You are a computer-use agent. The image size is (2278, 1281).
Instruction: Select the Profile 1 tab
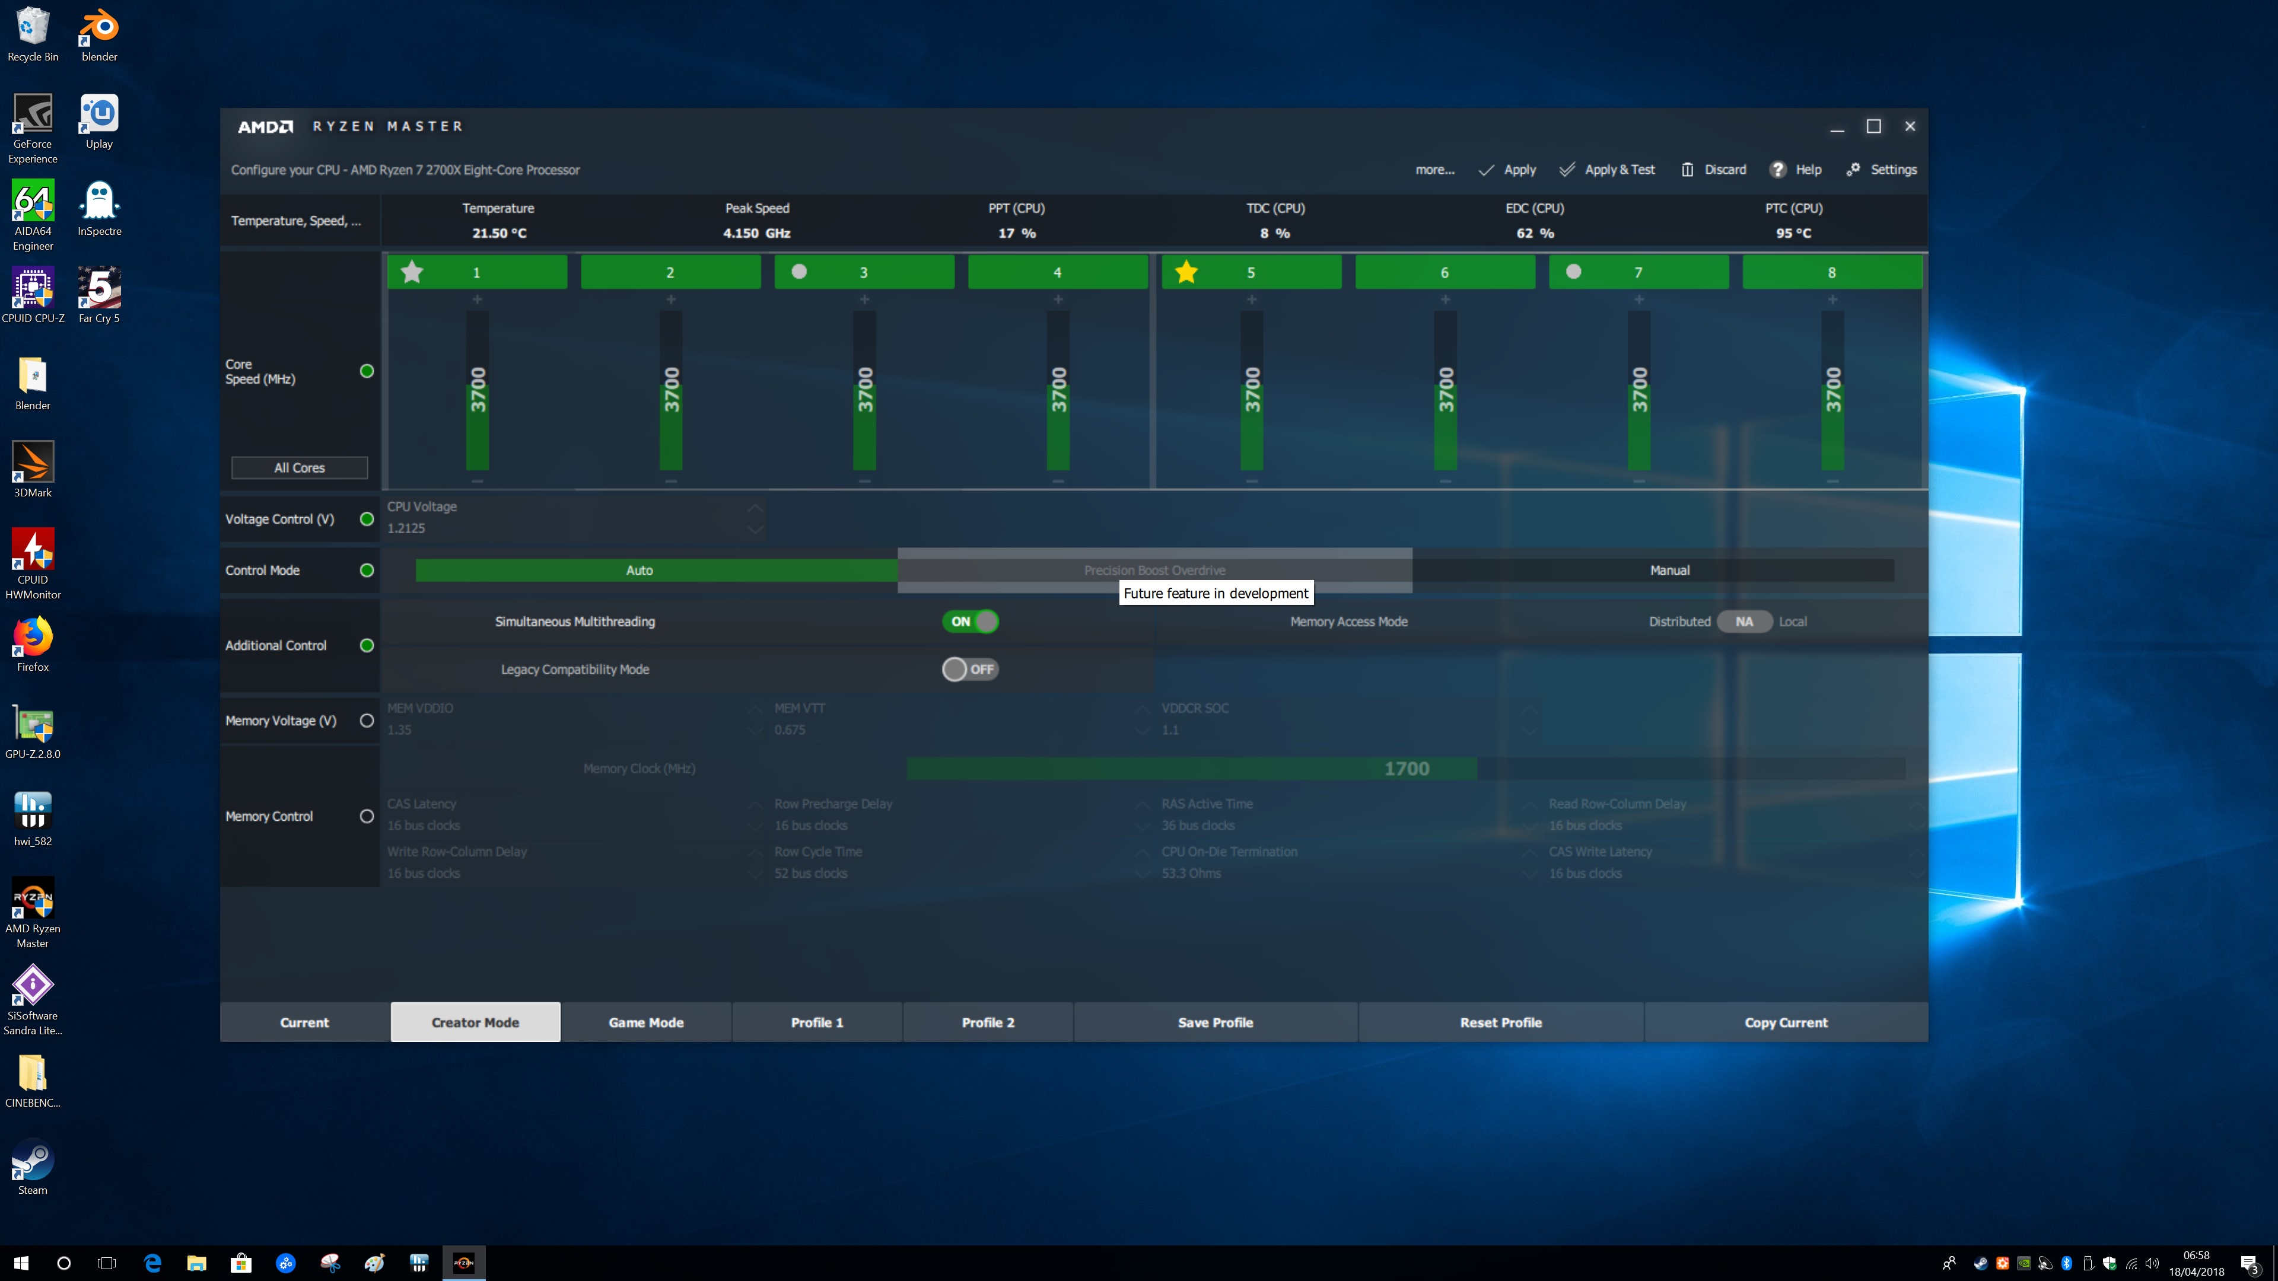(x=816, y=1022)
